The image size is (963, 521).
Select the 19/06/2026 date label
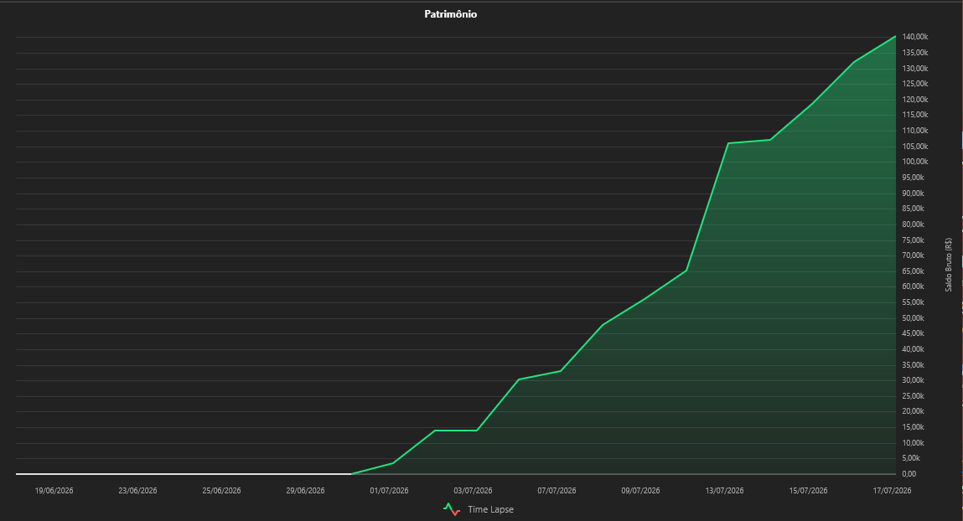54,490
